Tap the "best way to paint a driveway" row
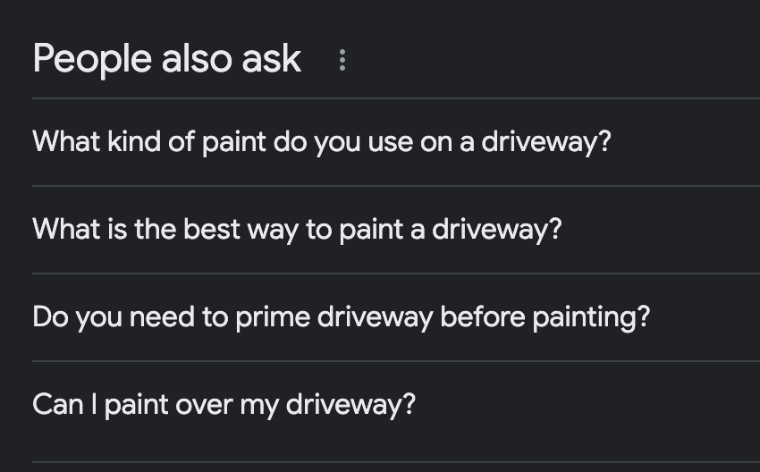Viewport: 760px width, 472px height. [x=297, y=230]
